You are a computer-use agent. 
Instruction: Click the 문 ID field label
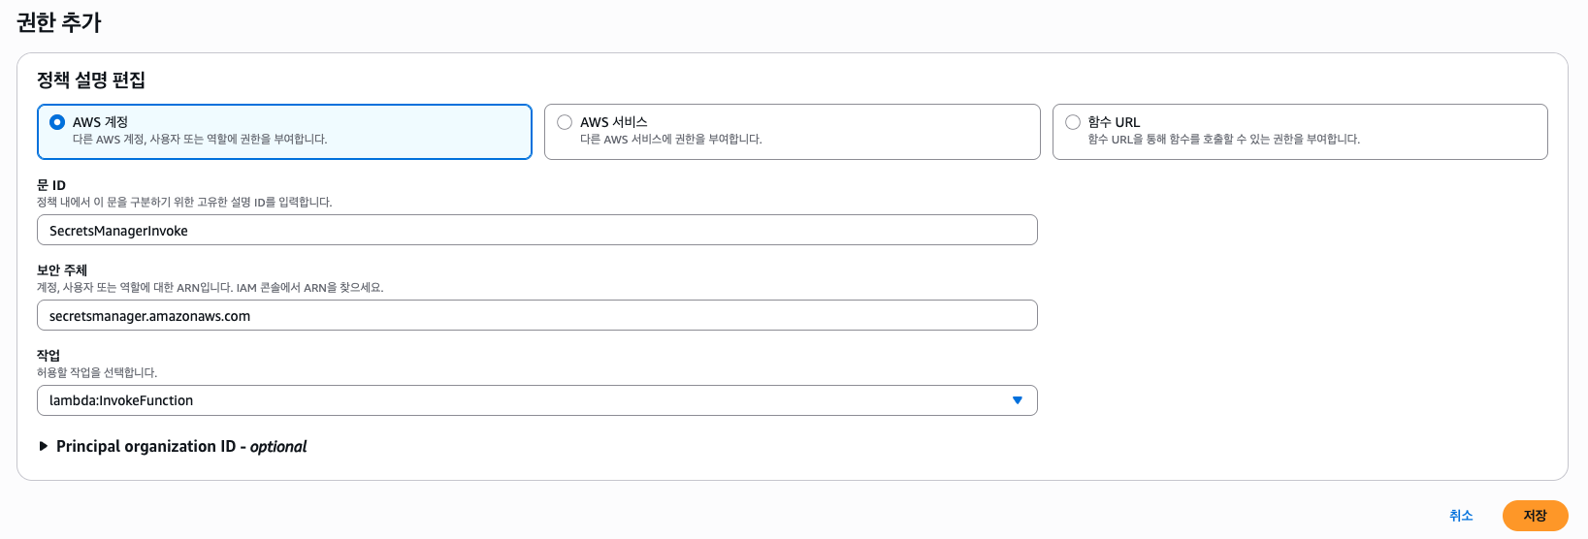[x=51, y=185]
